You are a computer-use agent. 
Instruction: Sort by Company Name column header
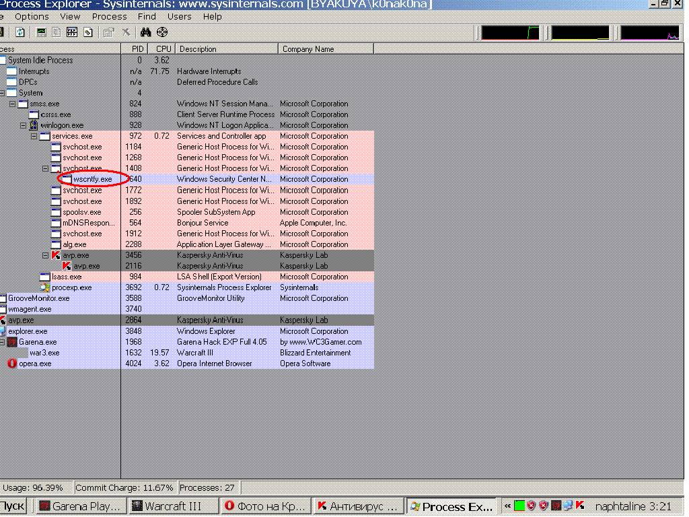pyautogui.click(x=326, y=48)
